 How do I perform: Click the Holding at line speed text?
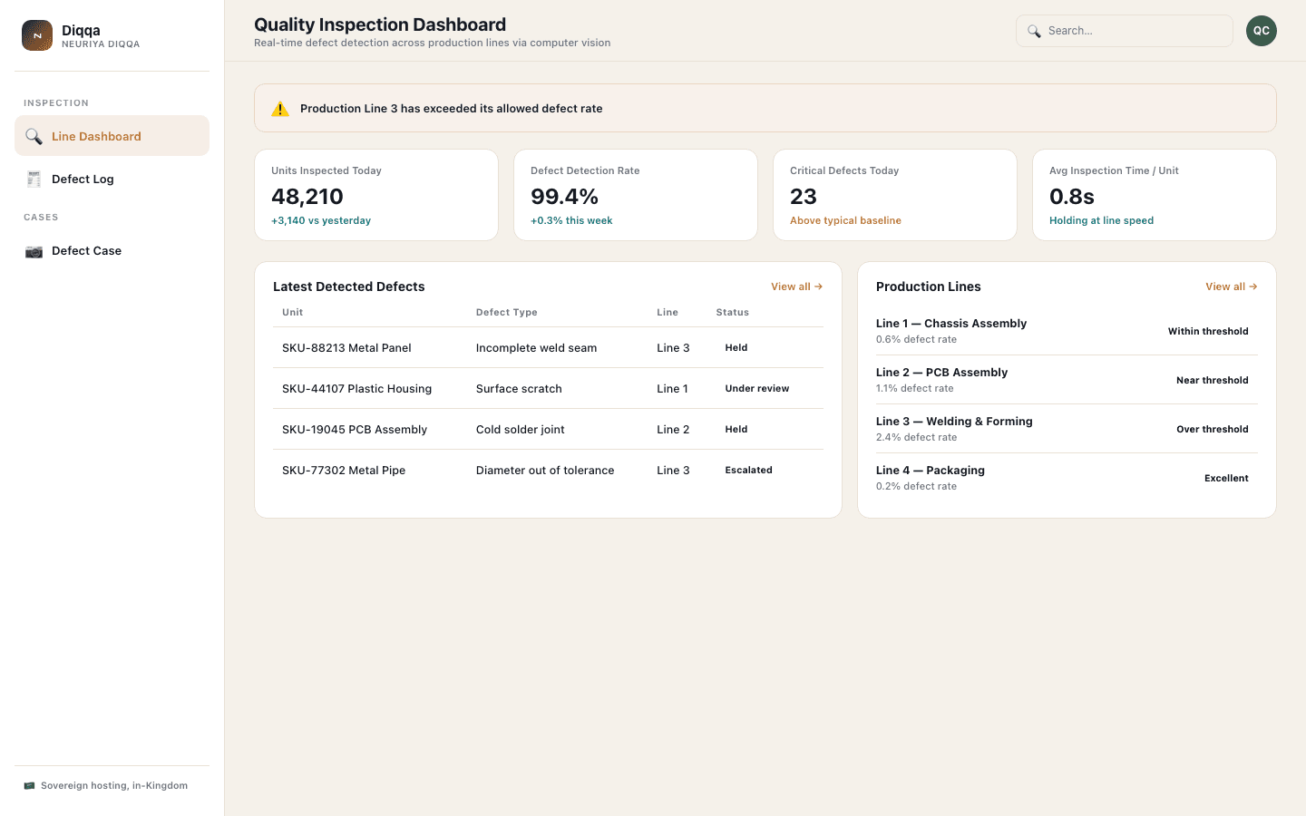tap(1101, 221)
